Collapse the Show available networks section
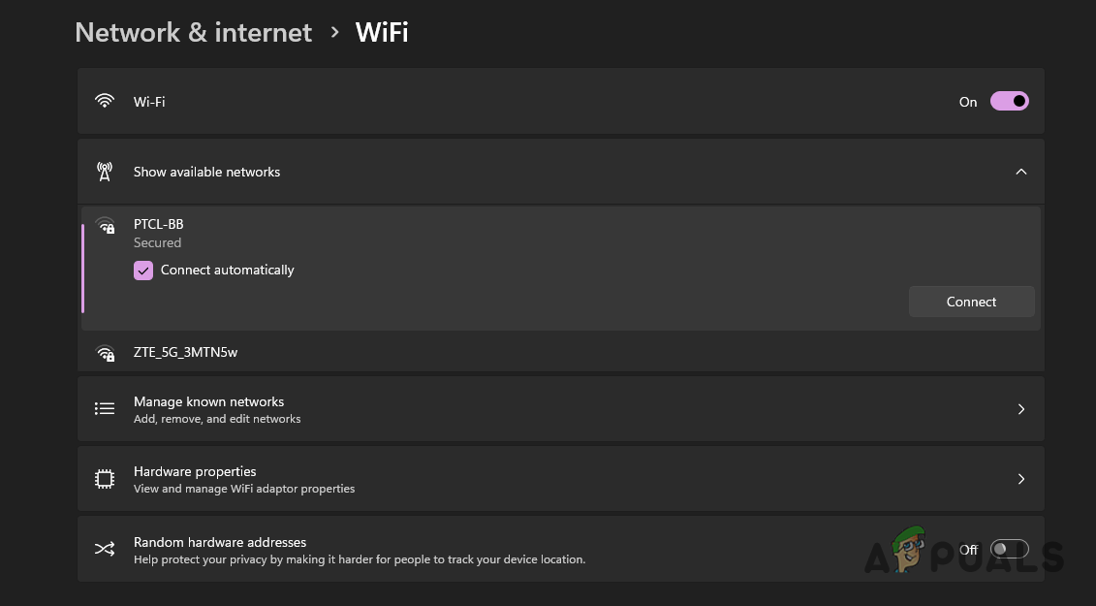The height and width of the screenshot is (606, 1096). (x=1021, y=172)
